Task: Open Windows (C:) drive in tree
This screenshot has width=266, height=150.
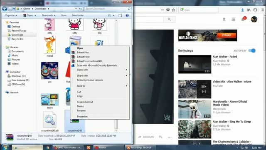Action: point(18,76)
